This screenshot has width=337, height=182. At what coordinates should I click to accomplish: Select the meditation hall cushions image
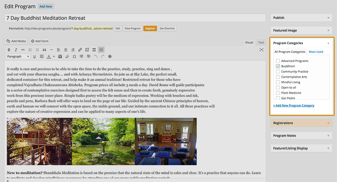coord(166,142)
